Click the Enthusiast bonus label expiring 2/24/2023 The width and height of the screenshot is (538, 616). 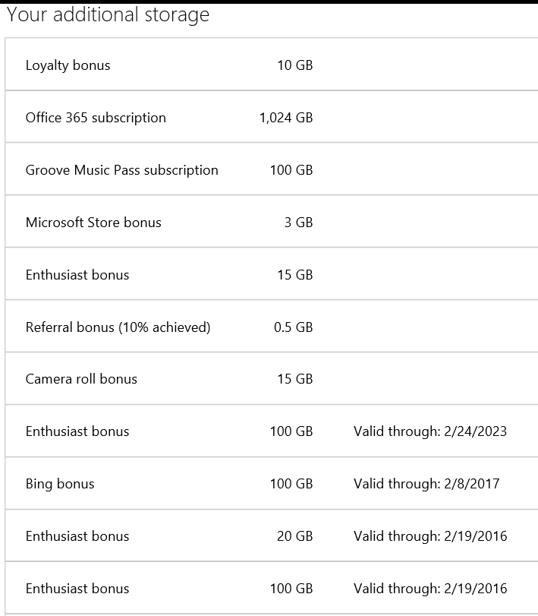[77, 431]
